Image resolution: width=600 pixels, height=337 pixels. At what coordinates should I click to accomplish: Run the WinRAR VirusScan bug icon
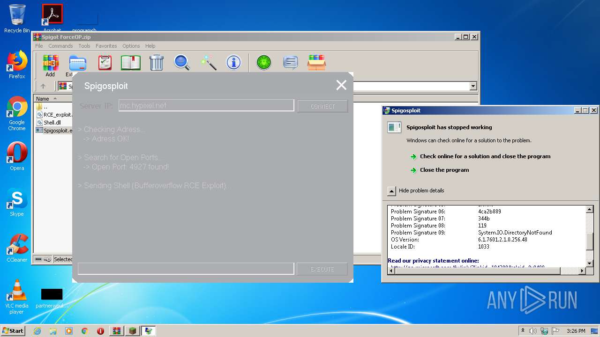pos(264,62)
